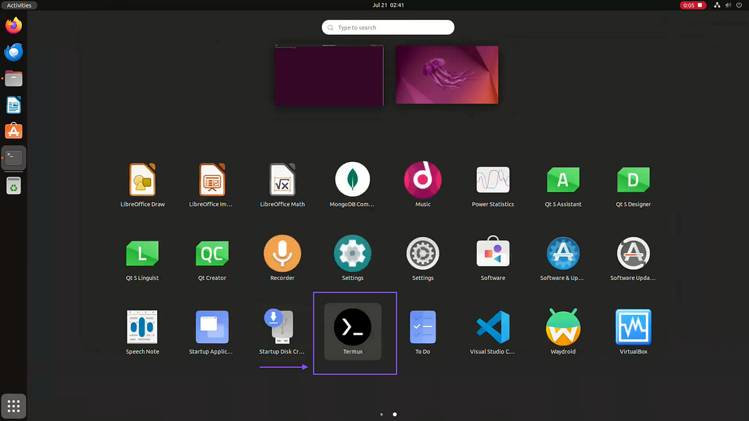749x421 pixels.
Task: Select the jellyfish desktop window thumbnail
Action: pyautogui.click(x=446, y=74)
